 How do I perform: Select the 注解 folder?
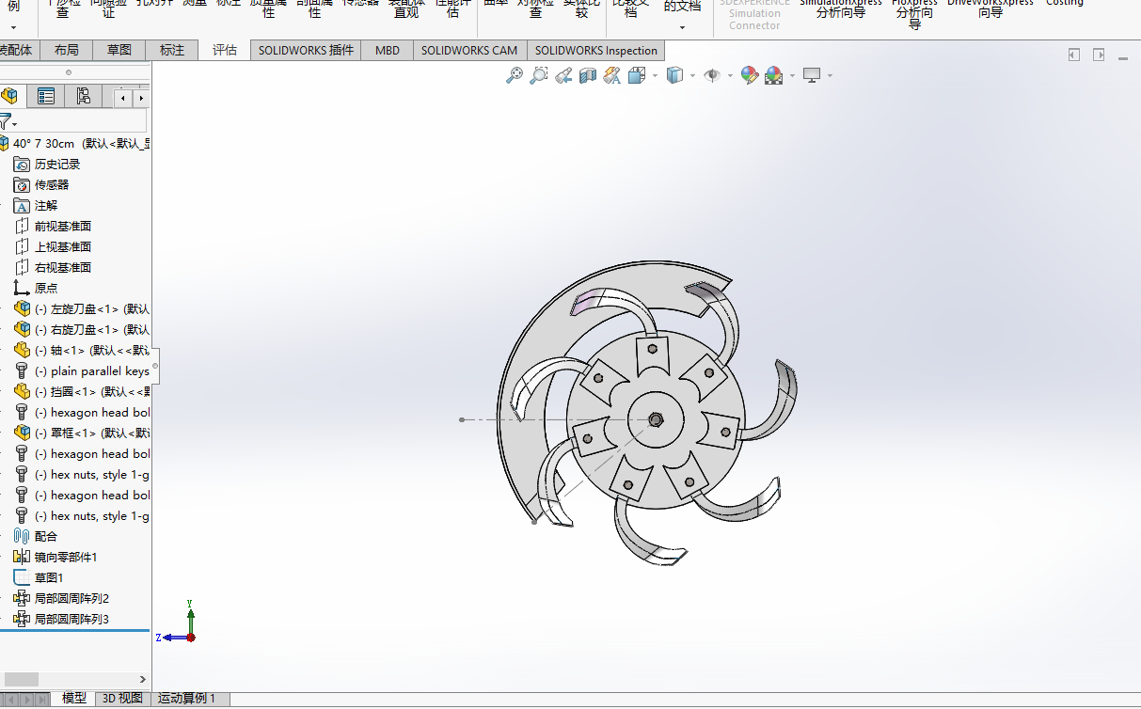tap(36, 206)
